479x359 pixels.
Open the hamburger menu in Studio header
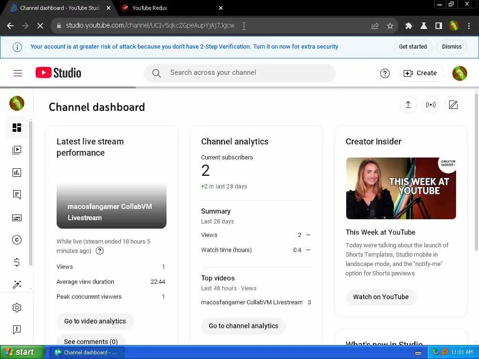[18, 73]
